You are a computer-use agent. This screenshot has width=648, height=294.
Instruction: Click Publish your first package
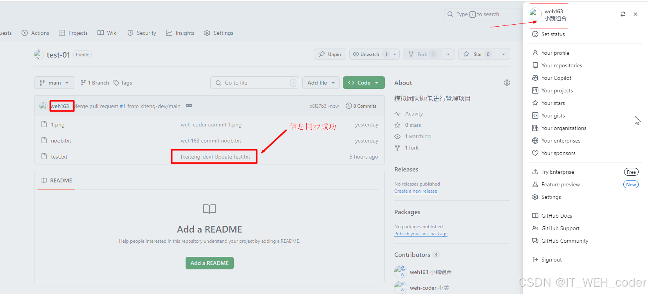[421, 234]
